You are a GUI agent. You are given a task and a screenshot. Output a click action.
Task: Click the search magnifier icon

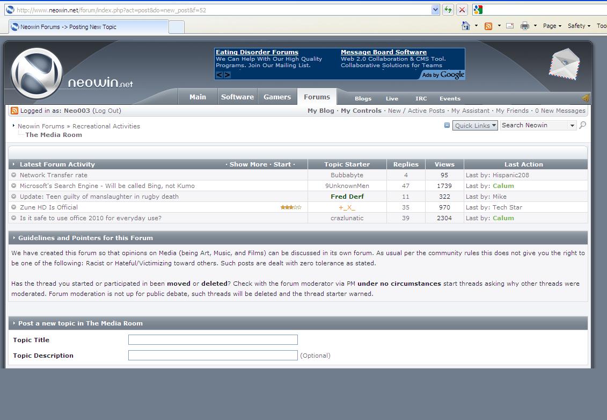582,125
